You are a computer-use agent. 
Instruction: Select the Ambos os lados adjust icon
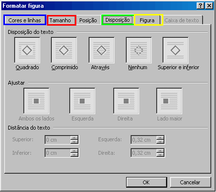36,101
